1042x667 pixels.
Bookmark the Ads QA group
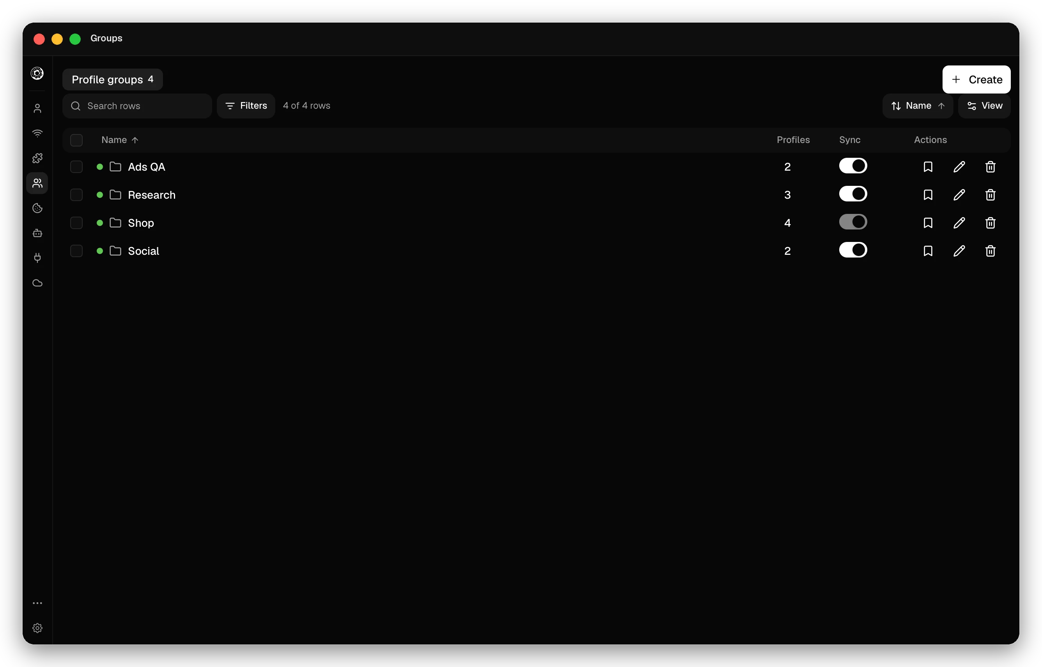[x=928, y=167]
